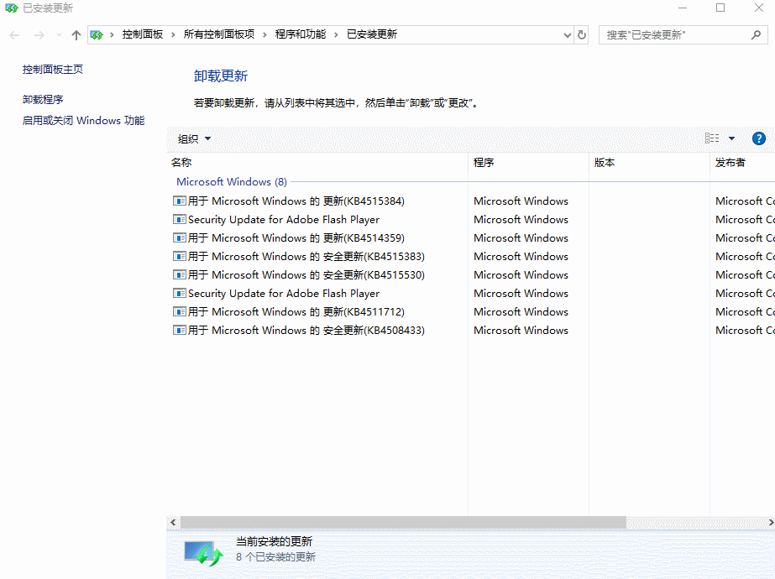
Task: Select security update KB4515530 icon
Action: (180, 274)
